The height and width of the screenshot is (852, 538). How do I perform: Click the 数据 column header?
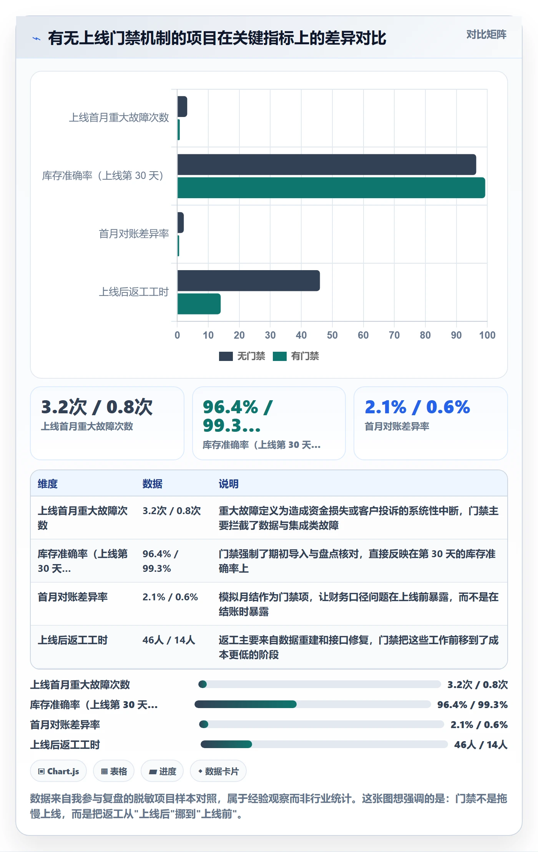(153, 484)
